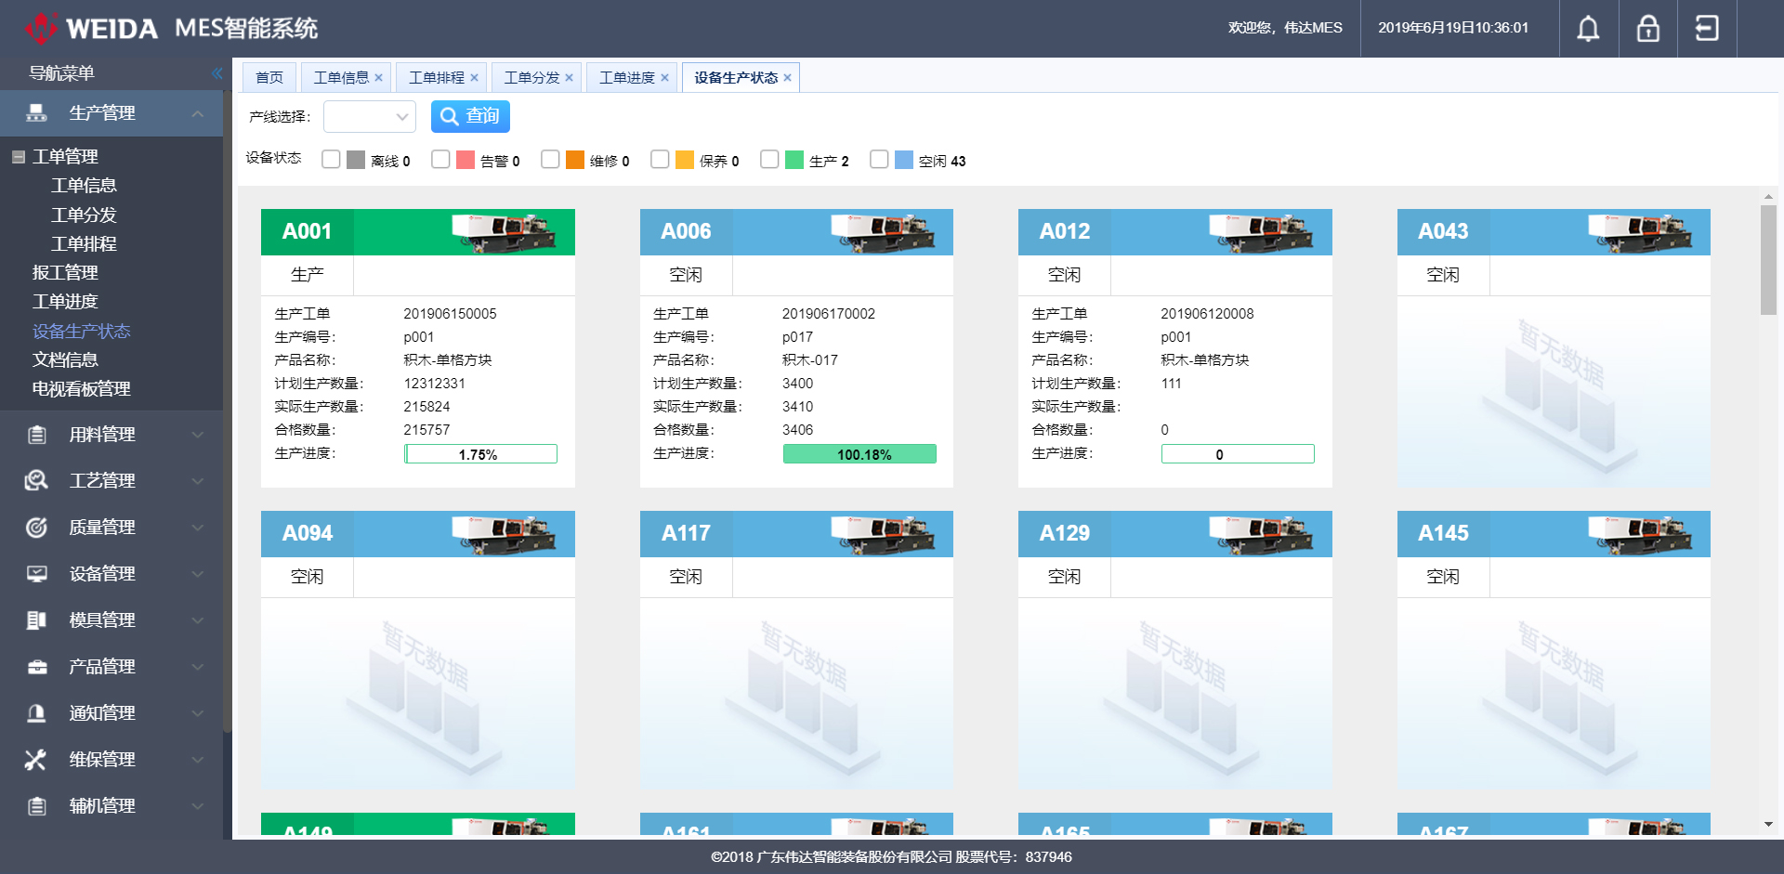Collapse the navigation menu sidebar arrow

coord(216,73)
